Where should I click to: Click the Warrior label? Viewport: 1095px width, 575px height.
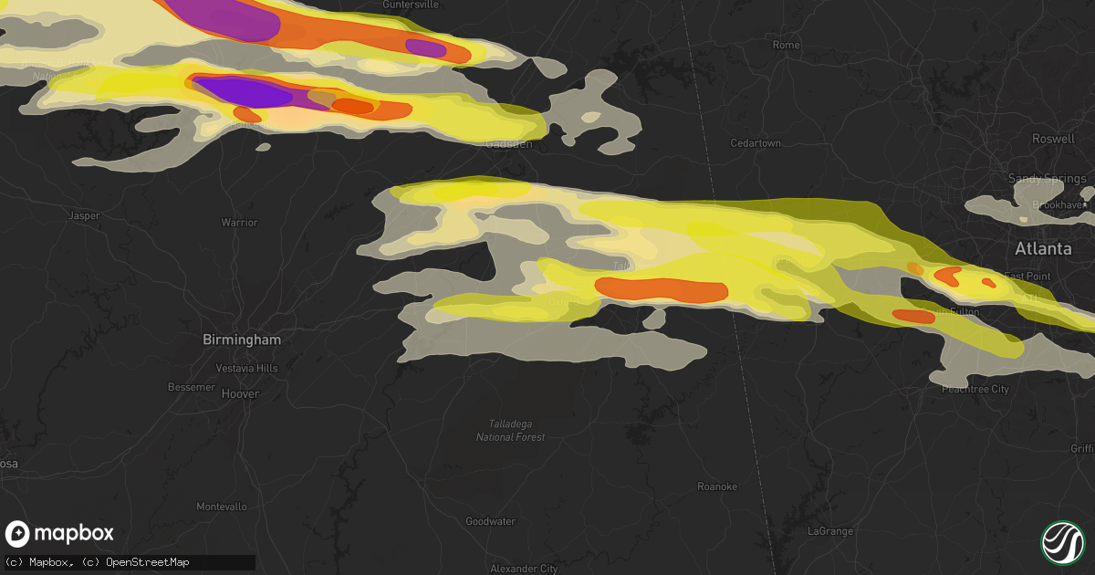pos(239,223)
